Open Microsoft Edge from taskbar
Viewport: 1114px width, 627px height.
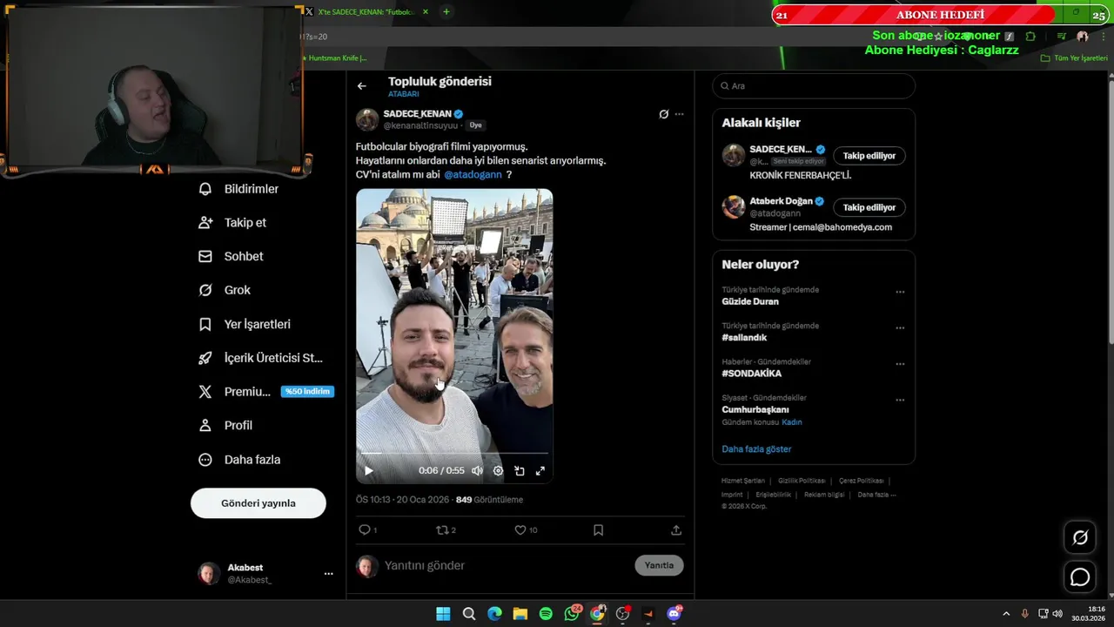(494, 614)
